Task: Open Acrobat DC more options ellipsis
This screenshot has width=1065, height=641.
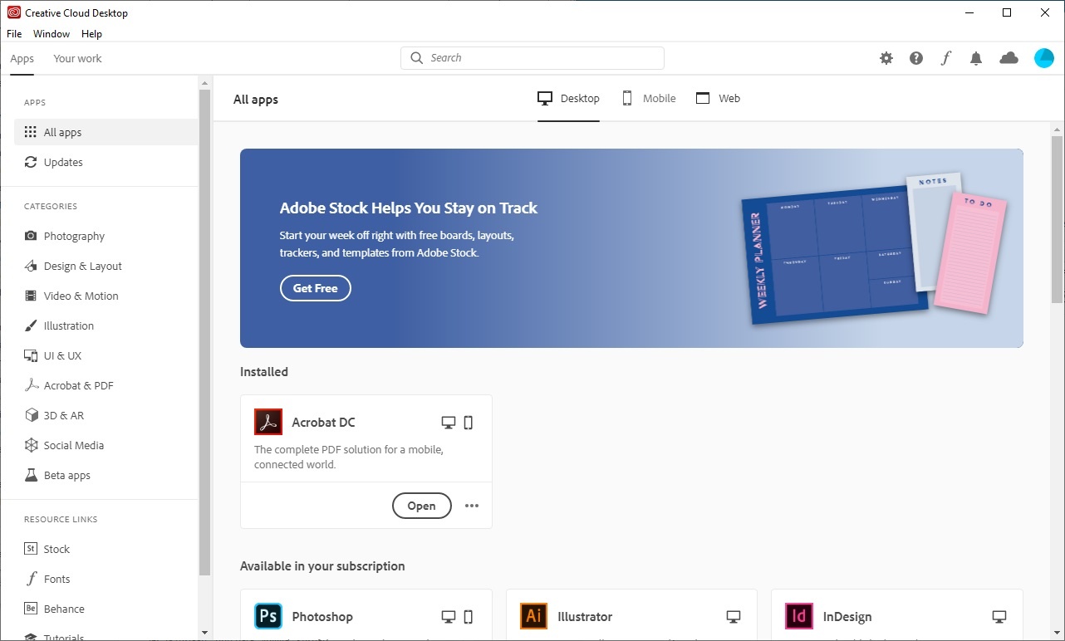Action: [x=472, y=506]
